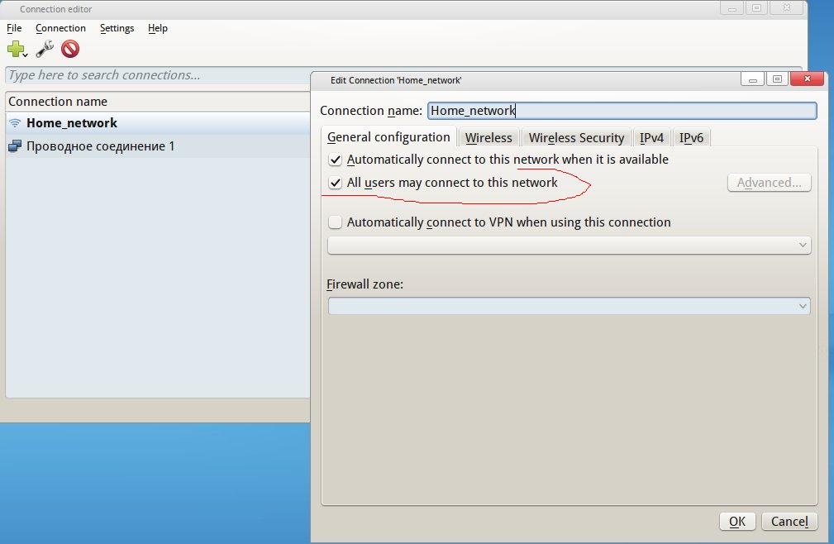This screenshot has width=834, height=544.
Task: Maximize the Edit Connection dialog
Action: click(x=777, y=79)
